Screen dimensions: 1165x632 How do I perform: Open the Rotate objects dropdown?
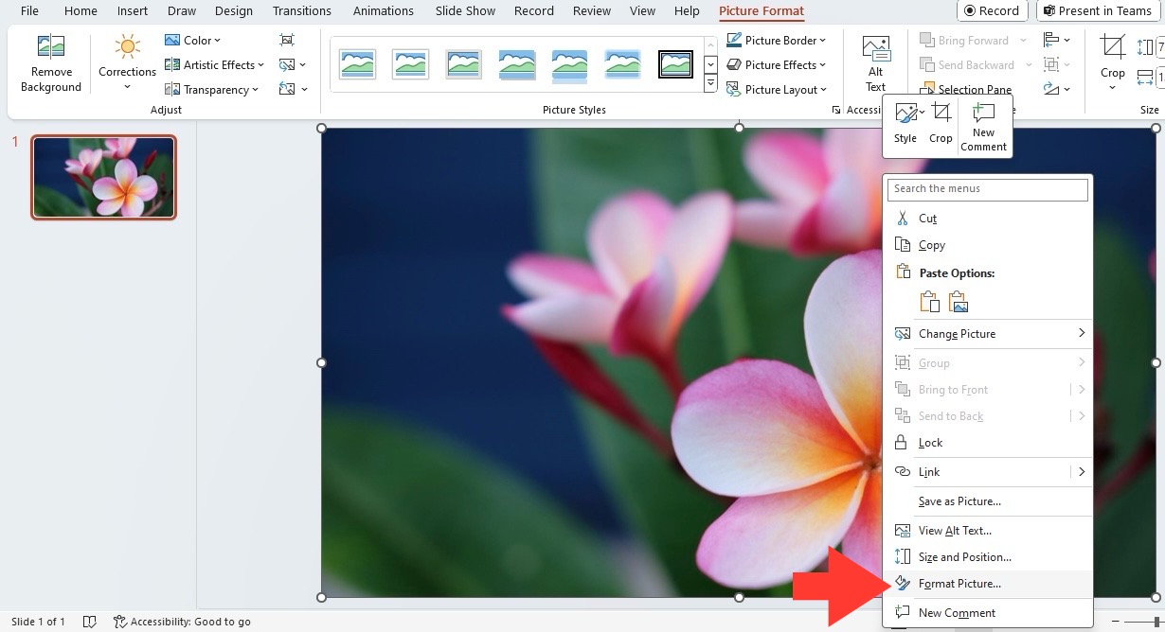pyautogui.click(x=1057, y=90)
